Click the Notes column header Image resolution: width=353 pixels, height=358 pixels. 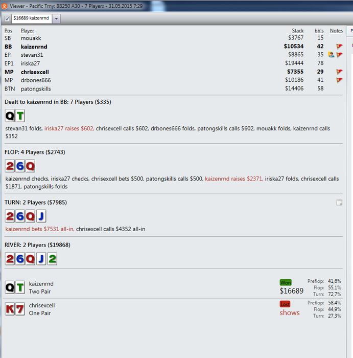click(x=336, y=31)
